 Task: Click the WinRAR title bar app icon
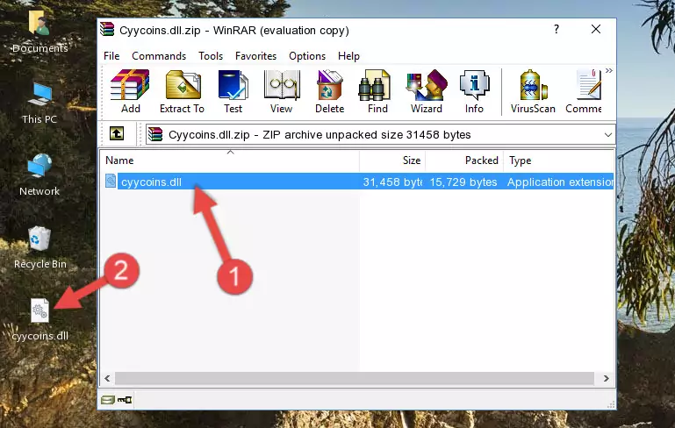pos(107,30)
